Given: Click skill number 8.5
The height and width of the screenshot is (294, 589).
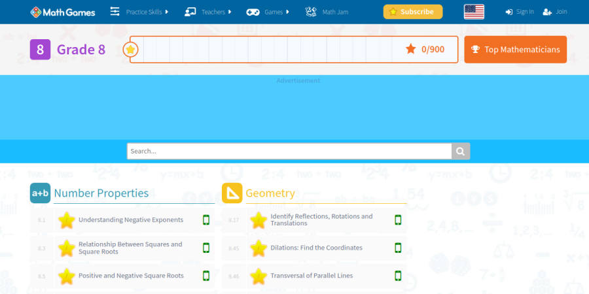Looking at the screenshot, I should click(42, 276).
